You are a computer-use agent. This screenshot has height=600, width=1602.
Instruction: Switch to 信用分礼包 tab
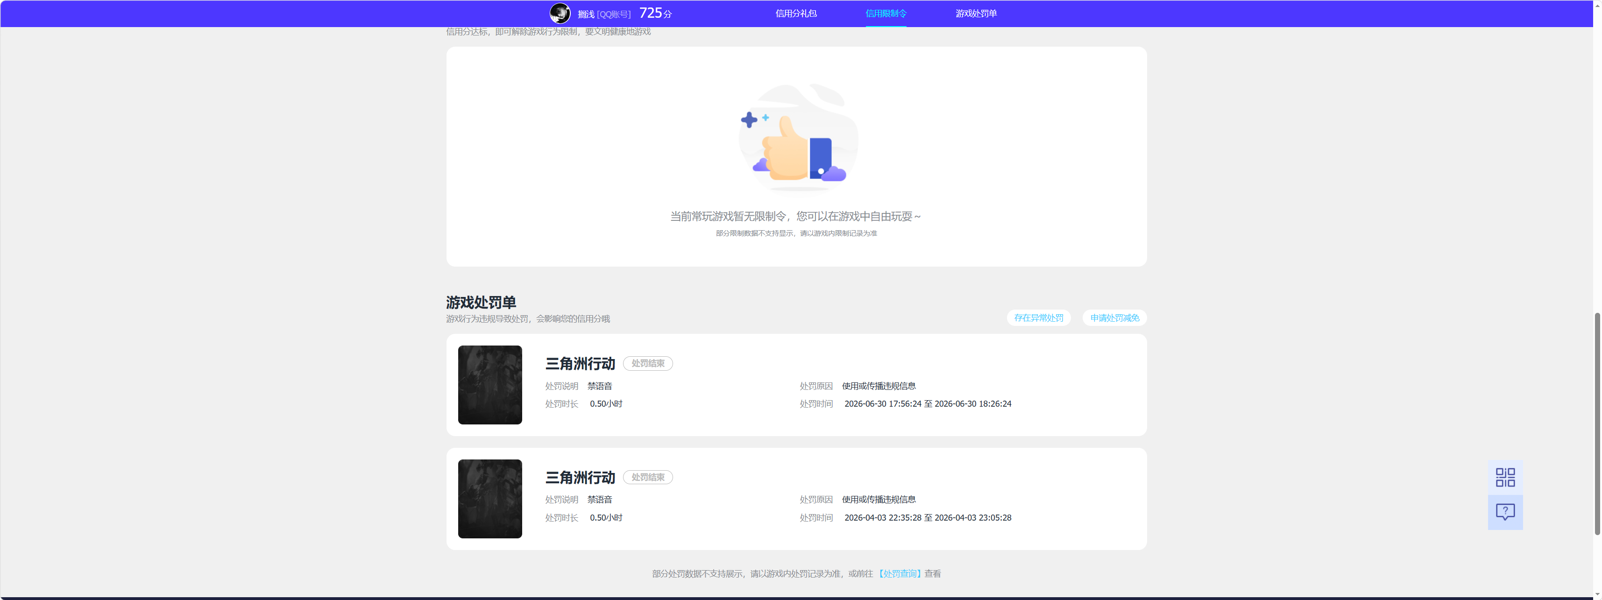coord(796,13)
